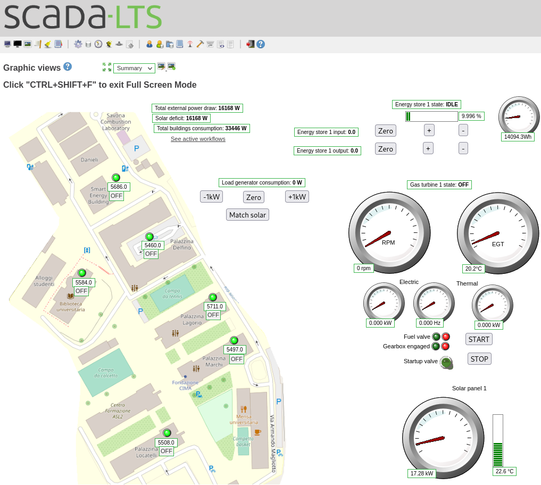Click the Fuel valve red indicator

(446, 337)
